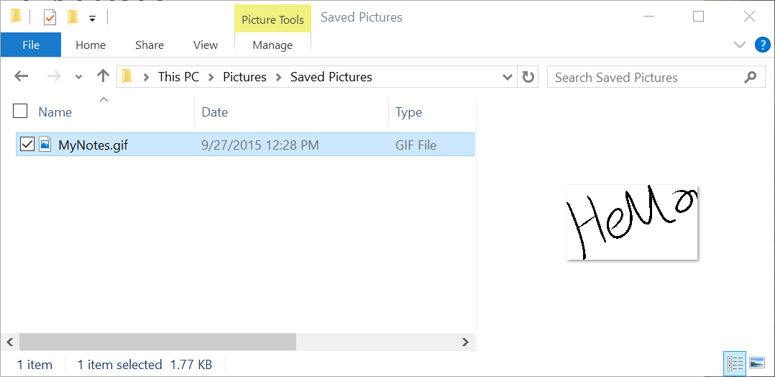Image resolution: width=775 pixels, height=377 pixels.
Task: Expand the ribbon with the chevron
Action: [739, 45]
